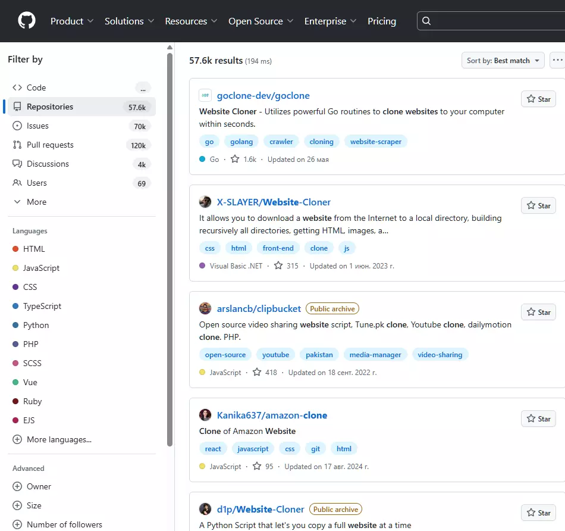Select the Users filter

(x=82, y=183)
